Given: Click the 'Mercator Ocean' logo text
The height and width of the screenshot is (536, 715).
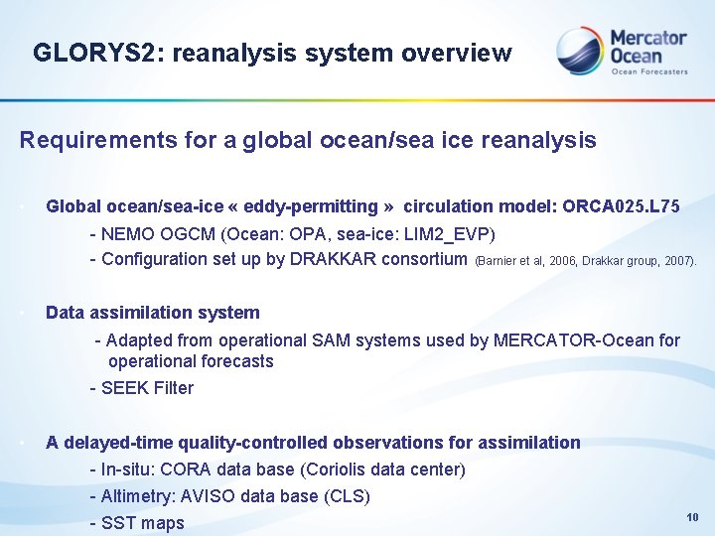Looking at the screenshot, I should coord(647,47).
